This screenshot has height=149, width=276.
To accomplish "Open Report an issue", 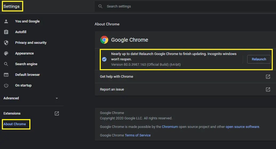I will (112, 89).
